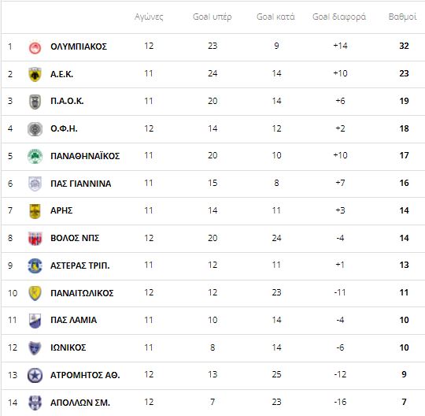Select the ΑΡΗΣ yellow club logo
This screenshot has width=425, height=416.
[35, 211]
